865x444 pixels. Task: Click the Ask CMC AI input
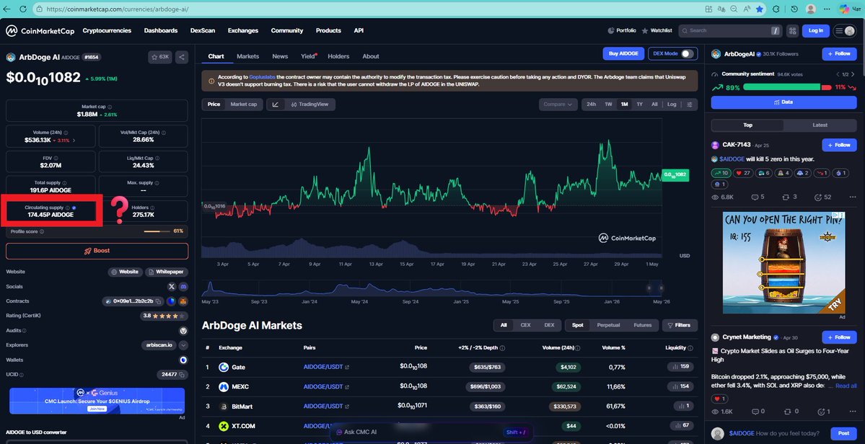432,432
